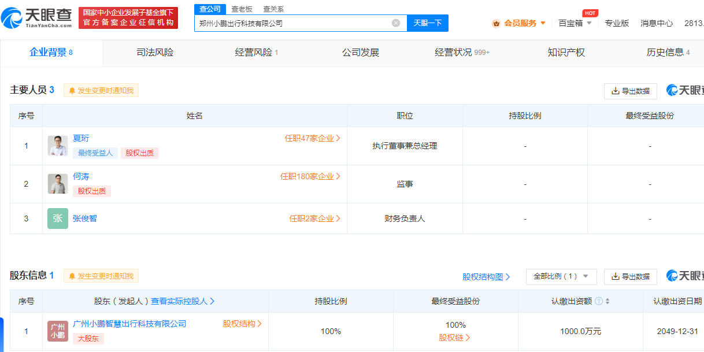This screenshot has height=352, width=704.
Task: Click 股权出质 tag under 何涛
Action: [x=92, y=191]
